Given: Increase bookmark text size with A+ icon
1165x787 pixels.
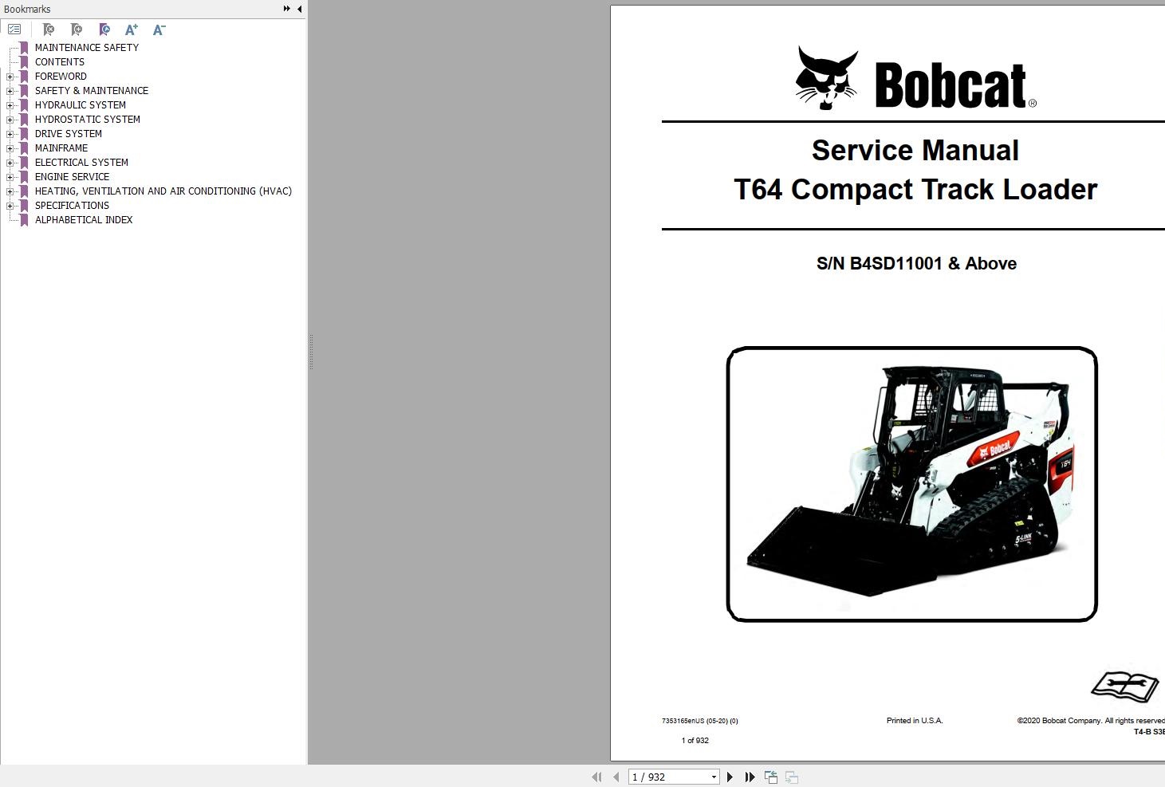Looking at the screenshot, I should [x=132, y=30].
